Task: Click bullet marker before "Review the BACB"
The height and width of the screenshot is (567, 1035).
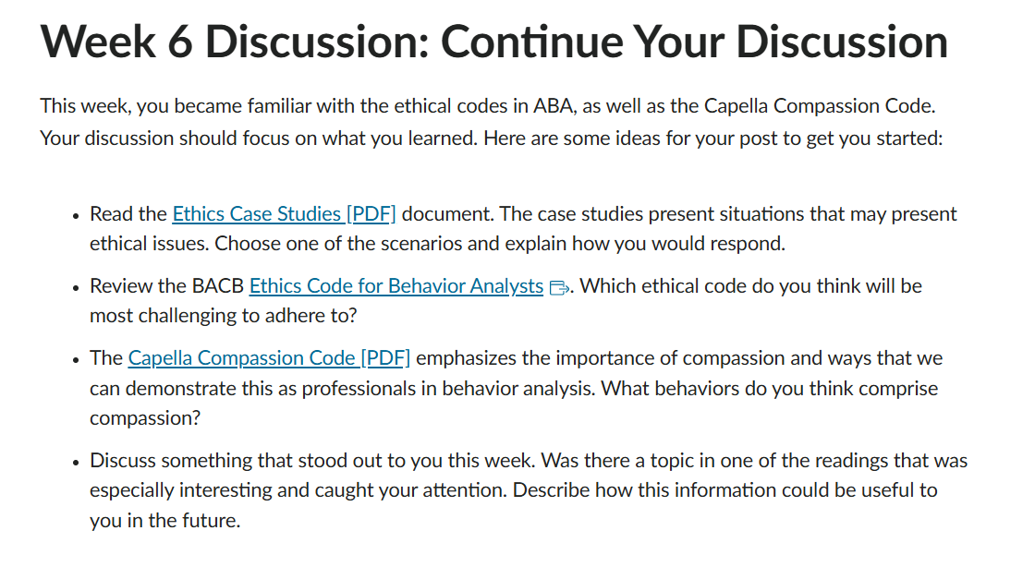Action: (77, 288)
